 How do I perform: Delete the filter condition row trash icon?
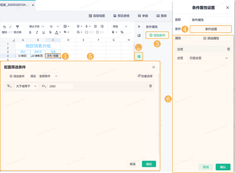(151, 86)
